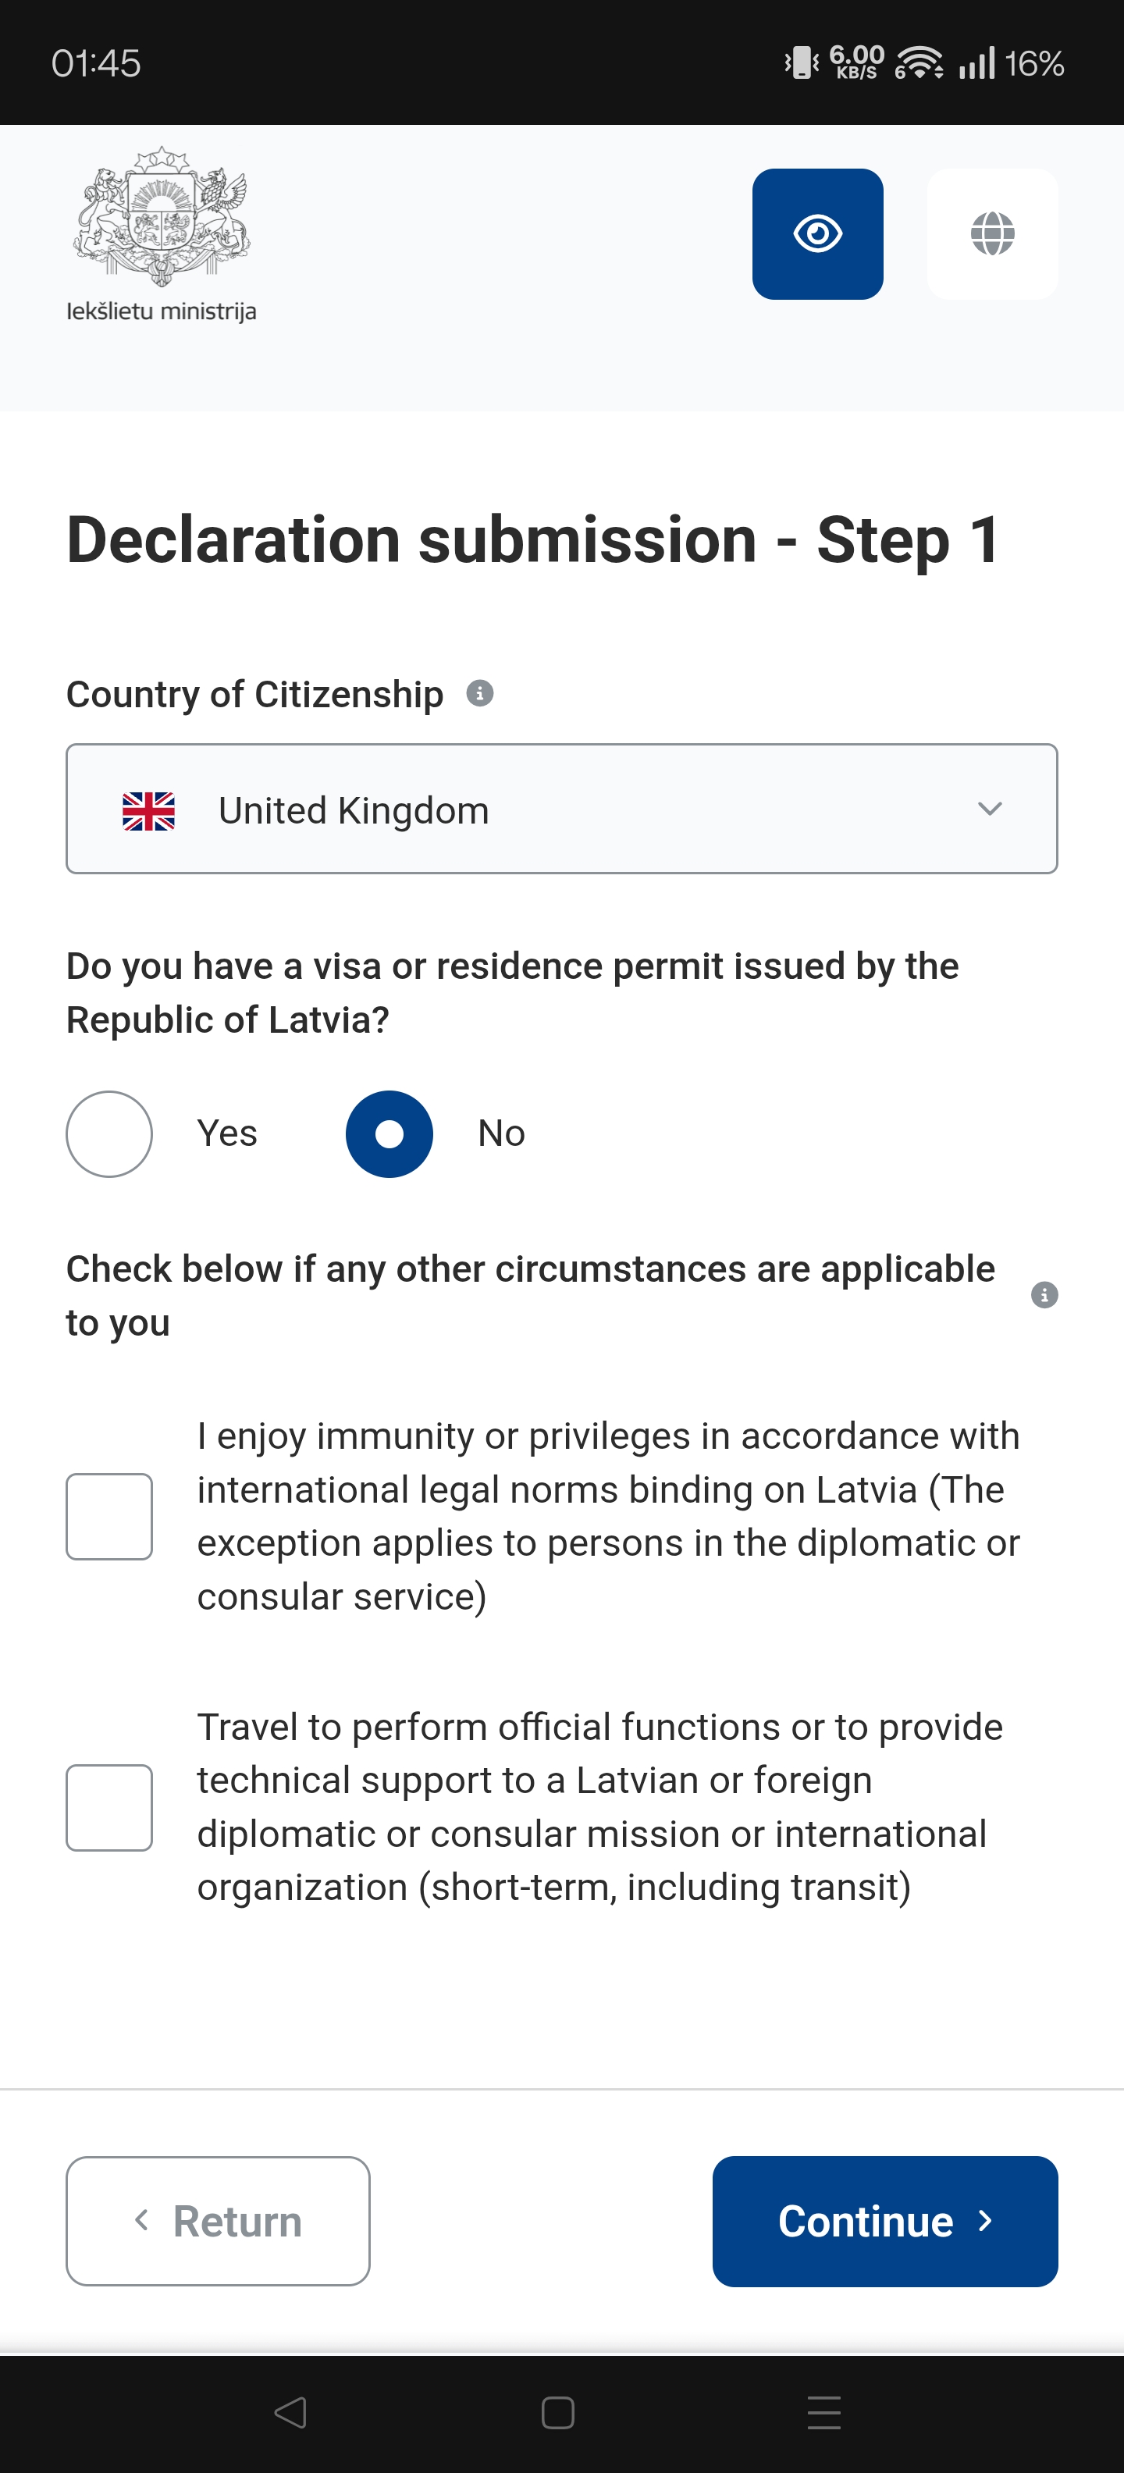Show info about Country of Citizenship
This screenshot has height=2473, width=1124.
coord(480,693)
